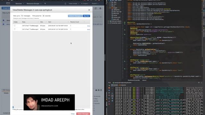Screen dimensions: 205x115
Task: Open the Resource Groups menu
Action: 34,4
